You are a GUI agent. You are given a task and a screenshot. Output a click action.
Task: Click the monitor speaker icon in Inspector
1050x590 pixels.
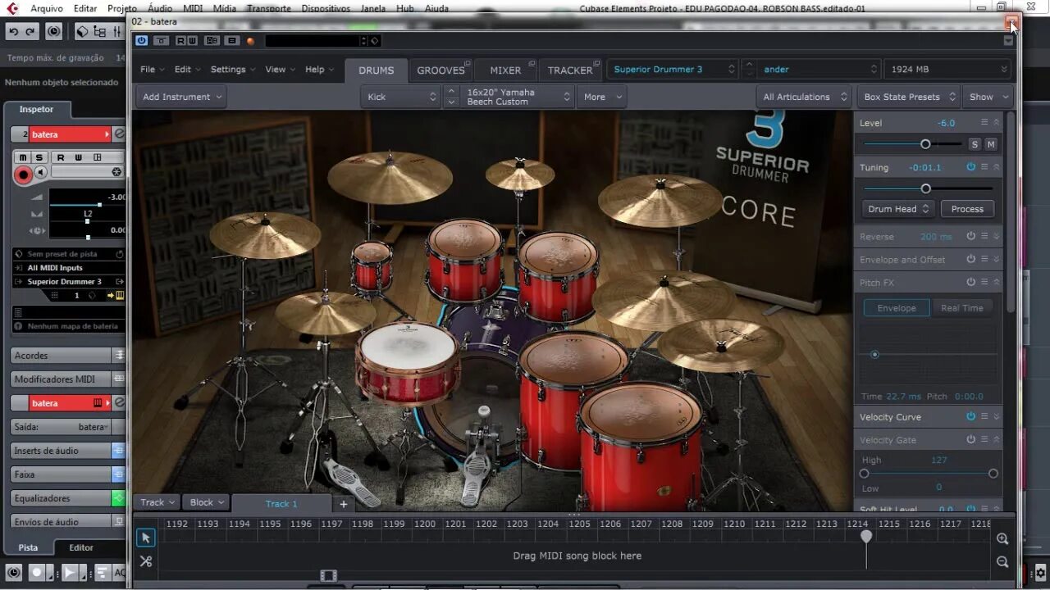coord(40,173)
